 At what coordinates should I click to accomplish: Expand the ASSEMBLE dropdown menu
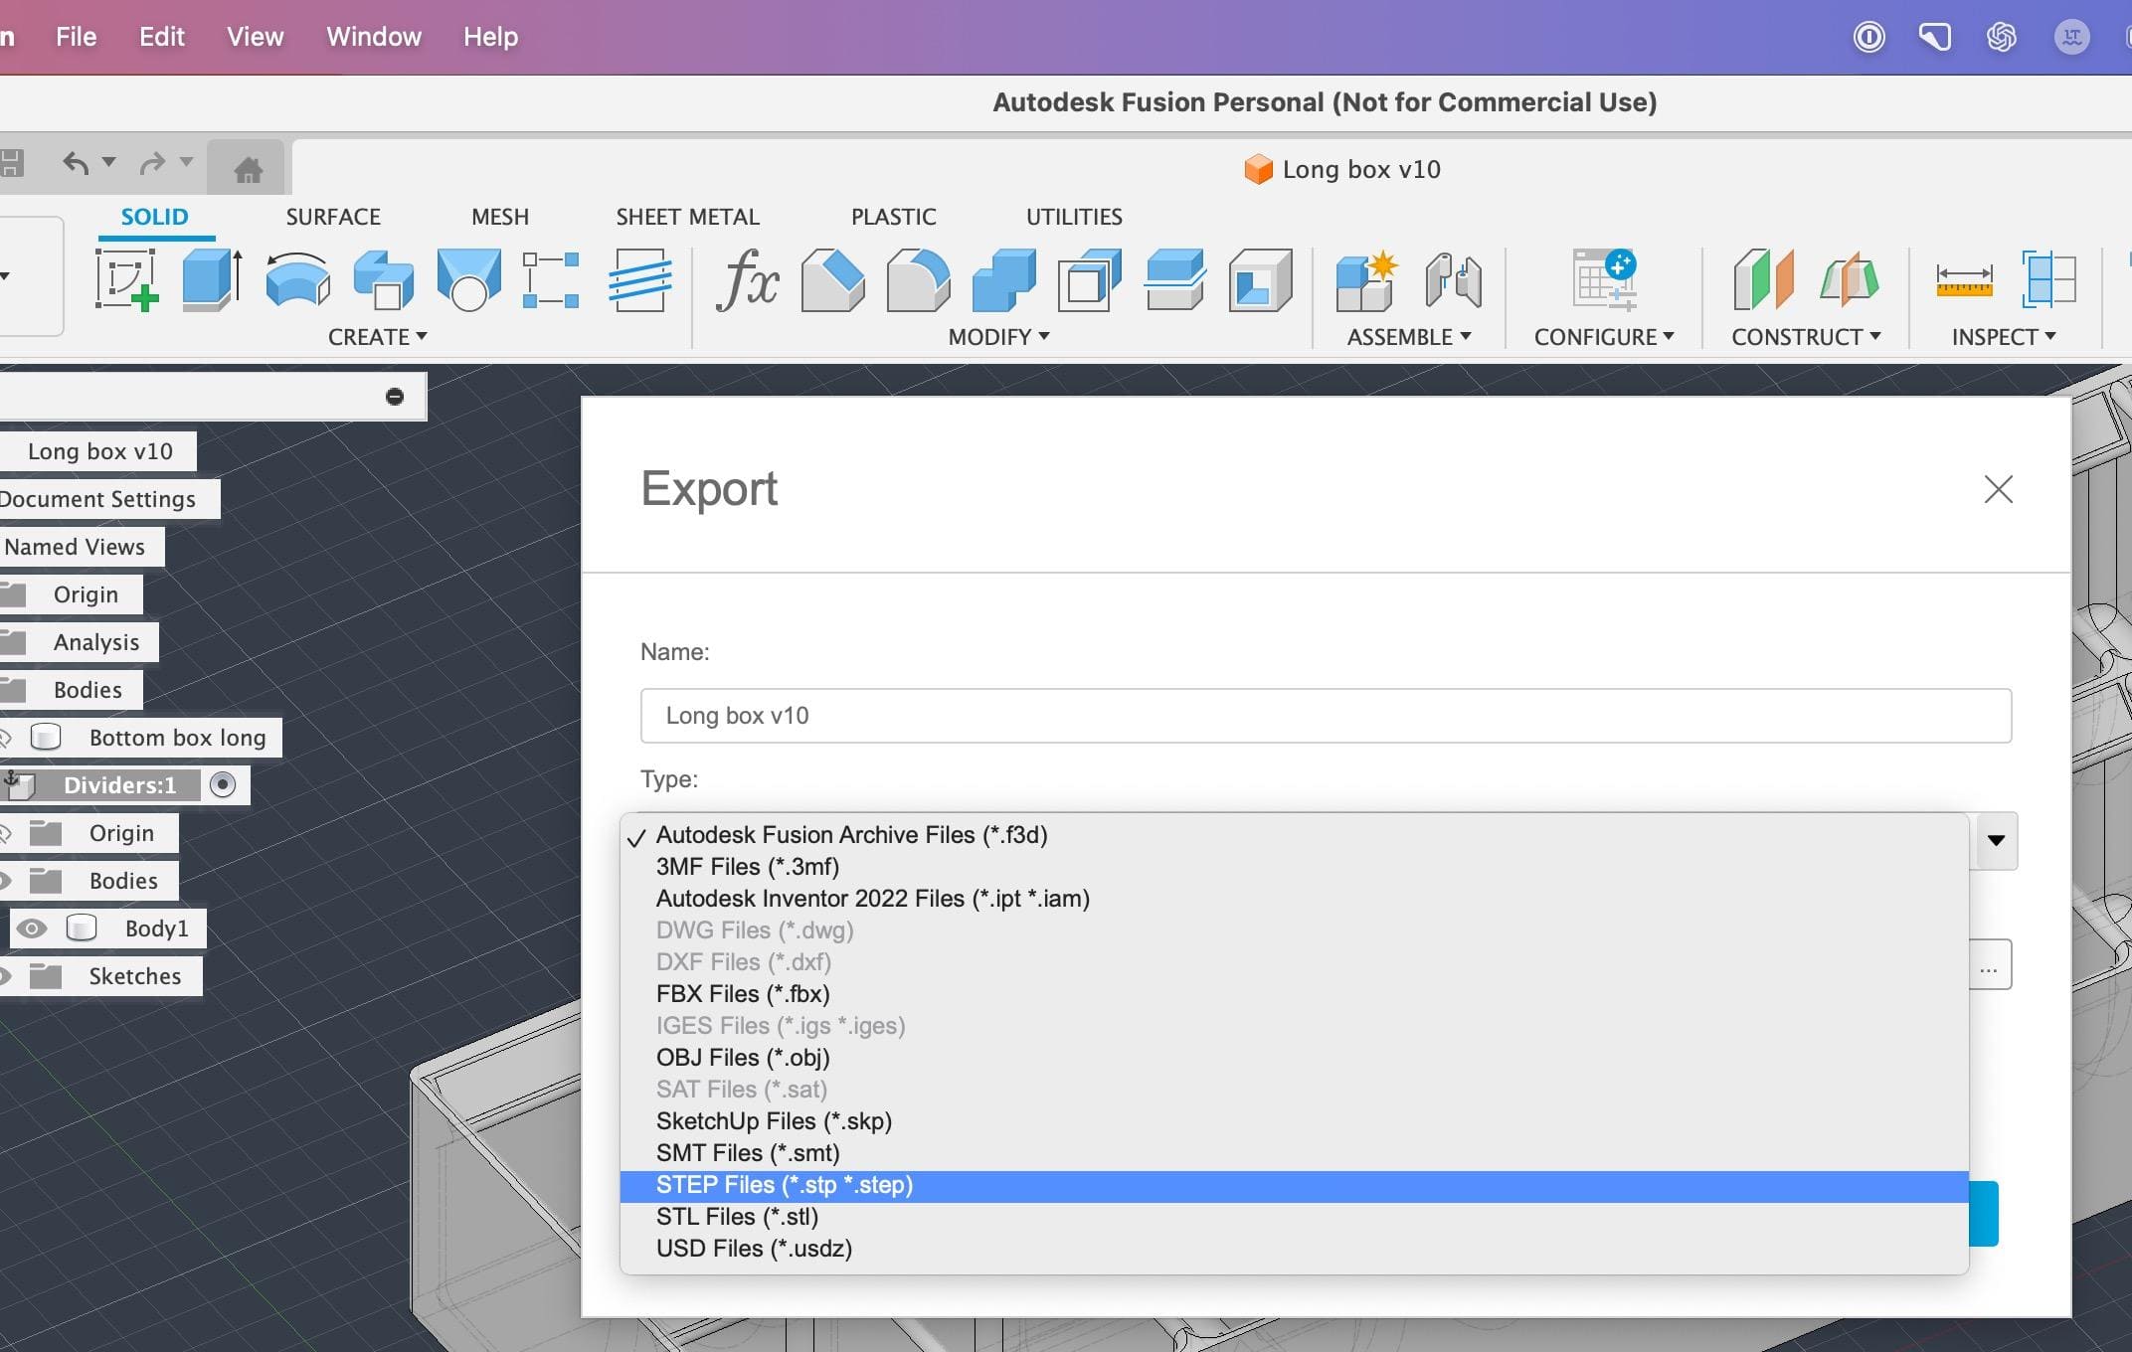pos(1409,337)
